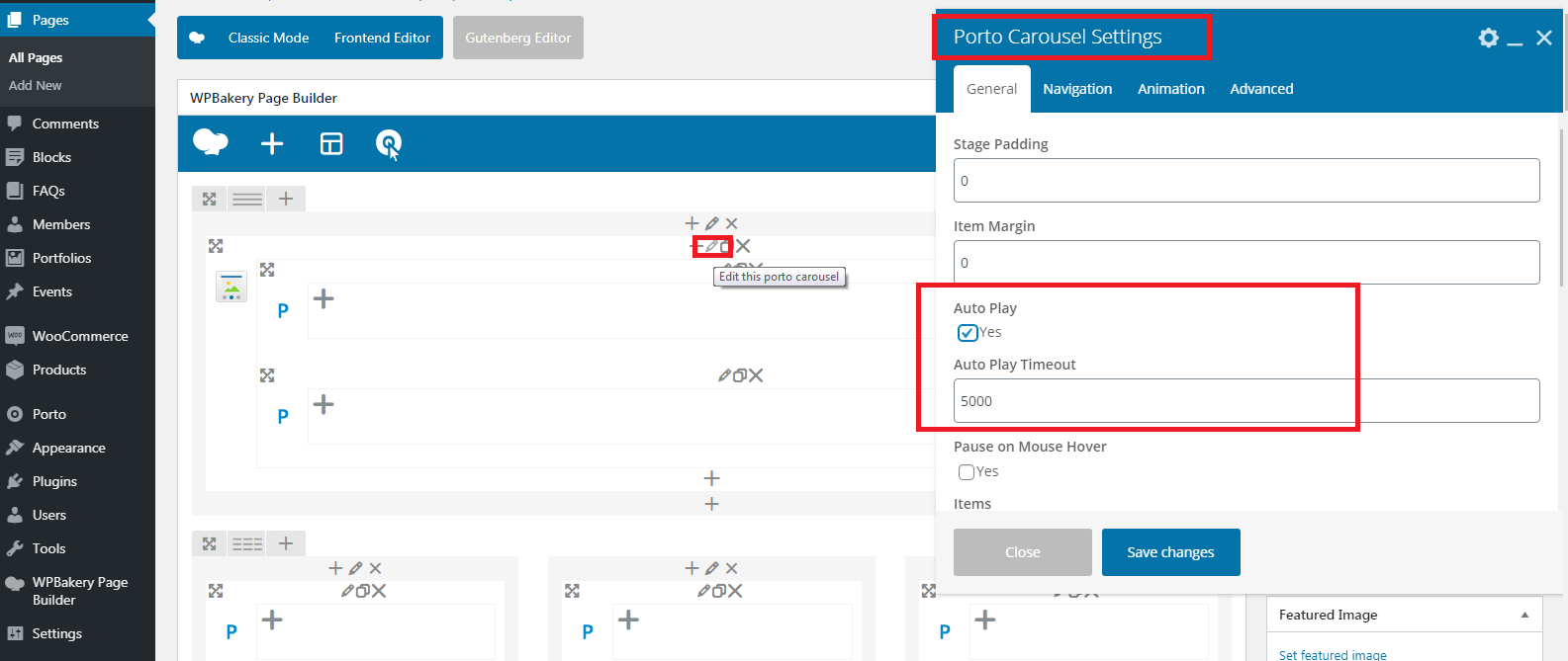This screenshot has height=661, width=1568.
Task: Edit the second row's first column pencil
Action: click(355, 568)
